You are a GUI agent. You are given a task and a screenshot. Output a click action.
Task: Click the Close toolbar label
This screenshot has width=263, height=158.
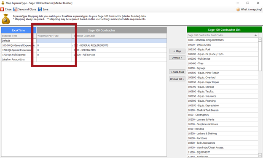(x=8, y=9)
